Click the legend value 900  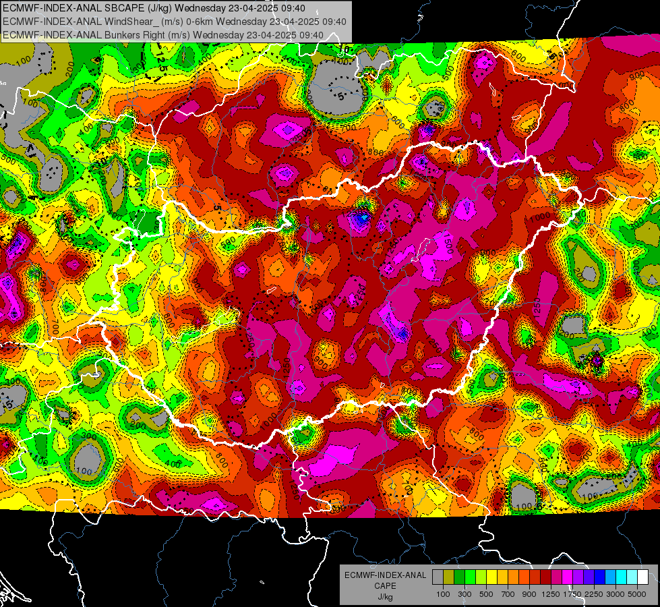pyautogui.click(x=529, y=594)
